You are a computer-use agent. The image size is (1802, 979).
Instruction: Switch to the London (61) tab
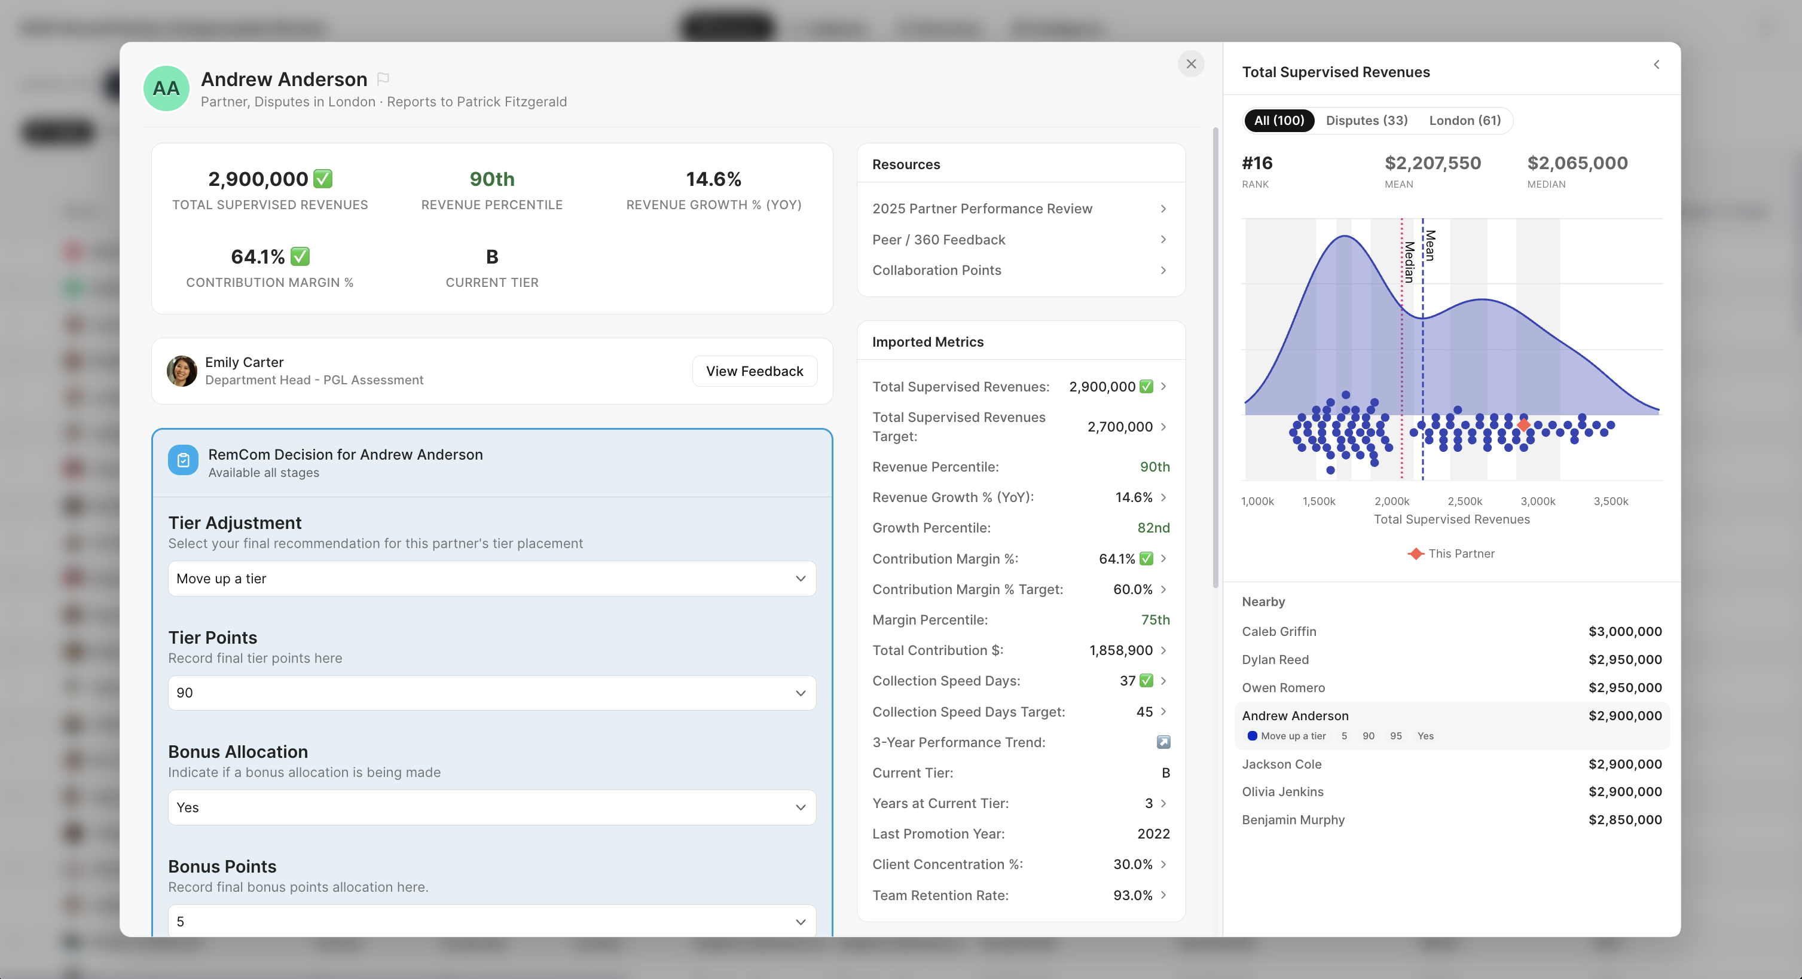tap(1464, 120)
